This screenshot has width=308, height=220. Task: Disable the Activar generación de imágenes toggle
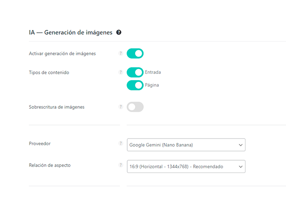coord(135,53)
